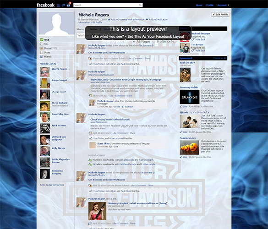Click the Edit Profile button

click(x=220, y=15)
